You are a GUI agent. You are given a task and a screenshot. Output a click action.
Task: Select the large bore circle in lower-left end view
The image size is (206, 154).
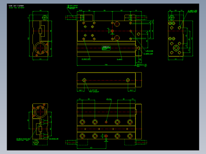40,112
